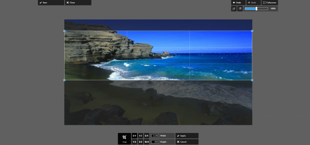Close the editor with X button

click(78, 3)
